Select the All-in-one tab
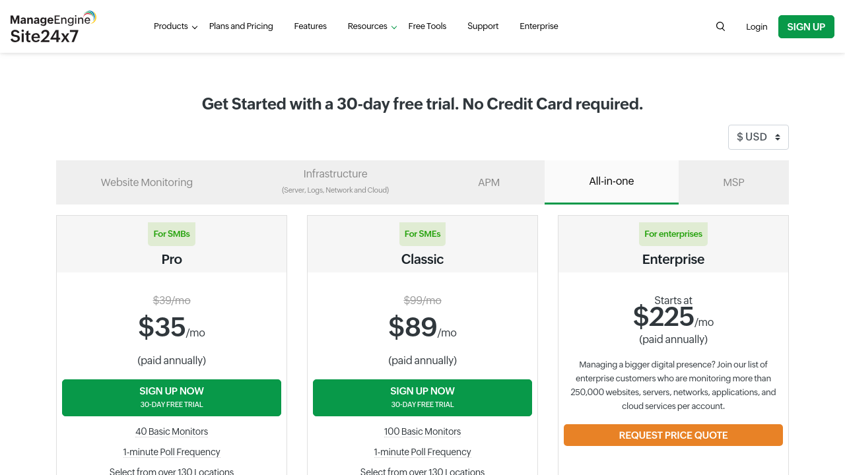845x475 pixels. coord(611,181)
